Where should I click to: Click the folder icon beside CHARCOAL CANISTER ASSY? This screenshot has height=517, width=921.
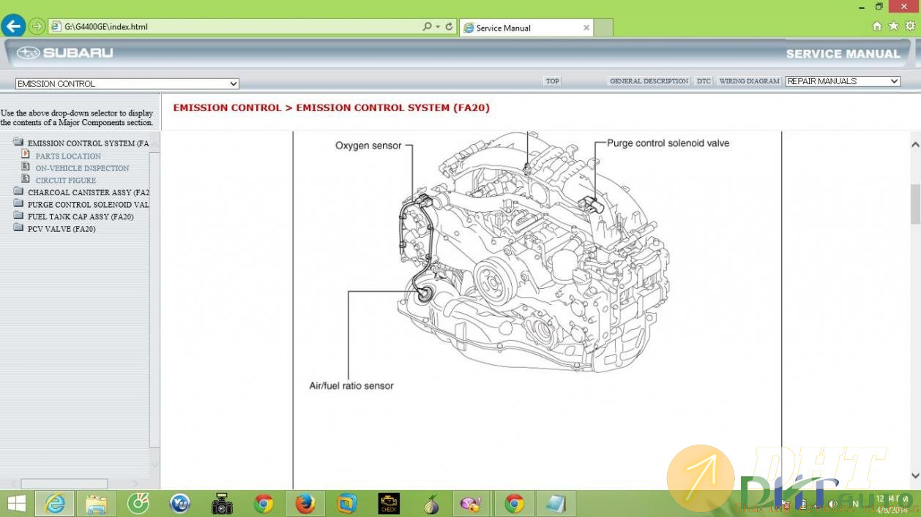coord(18,191)
